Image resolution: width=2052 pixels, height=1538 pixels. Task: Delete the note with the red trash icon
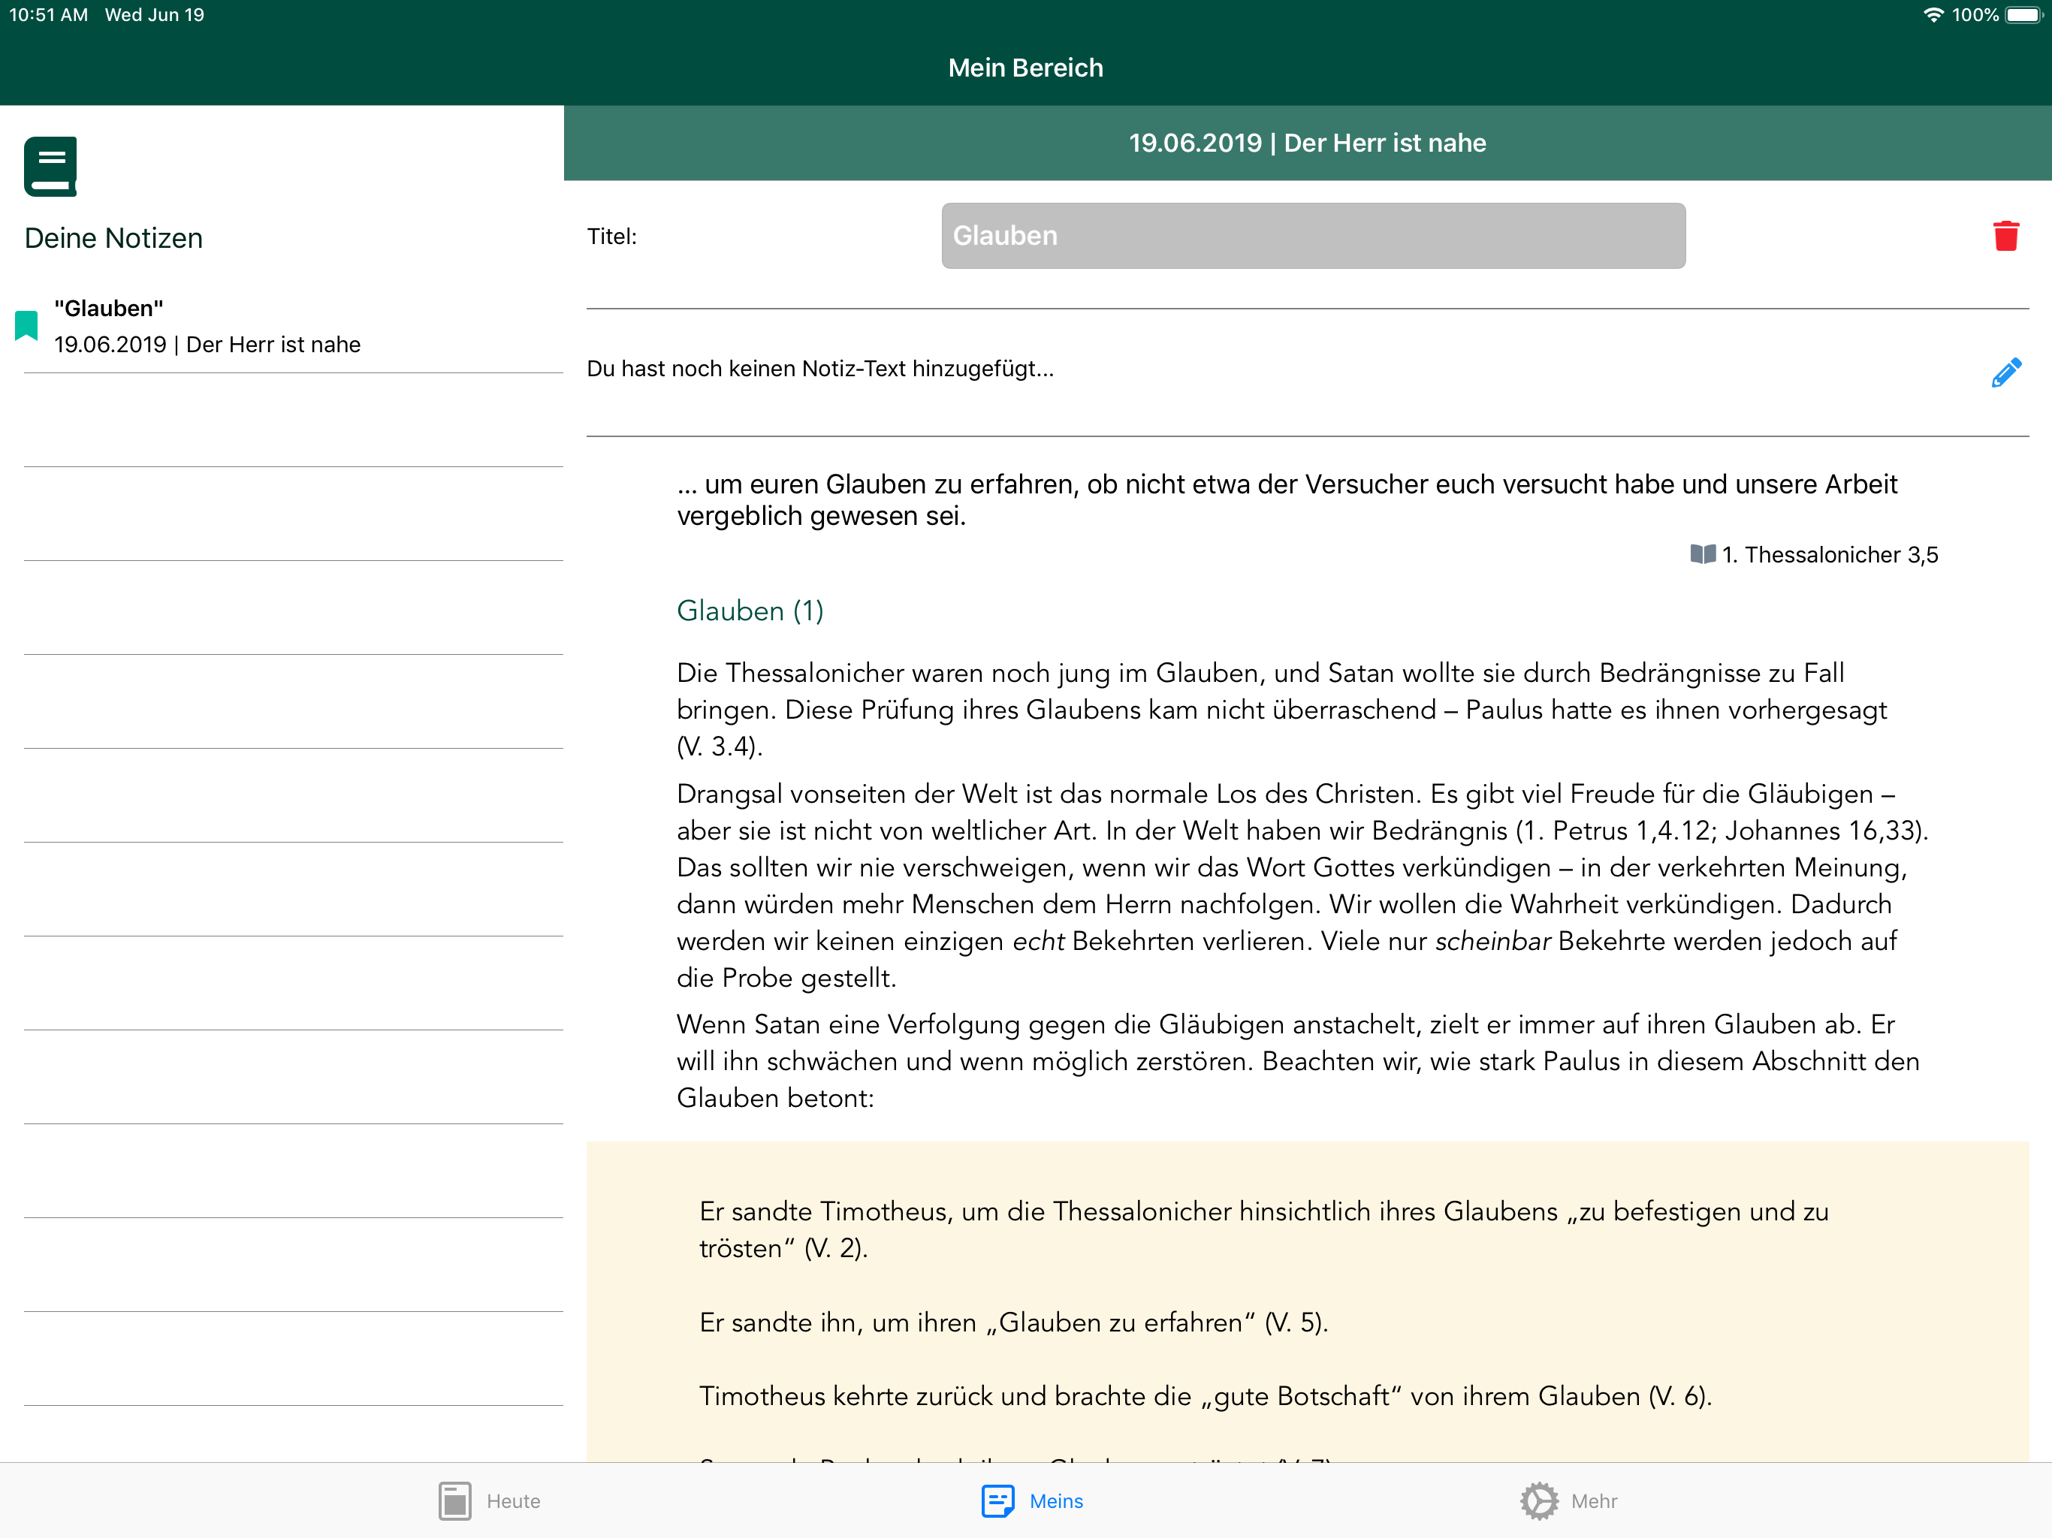(x=2005, y=236)
